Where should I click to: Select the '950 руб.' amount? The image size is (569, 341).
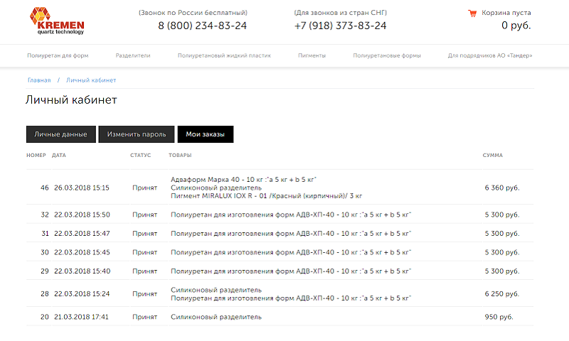499,317
